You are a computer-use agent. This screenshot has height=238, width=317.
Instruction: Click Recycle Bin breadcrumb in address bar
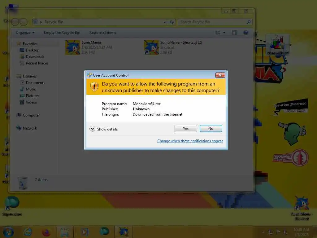54,22
